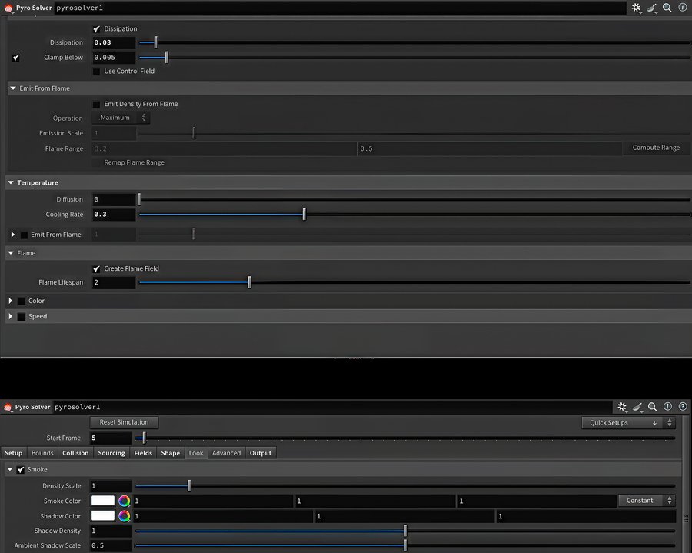
Task: Click the Clamp Below slider handle
Action: point(166,58)
